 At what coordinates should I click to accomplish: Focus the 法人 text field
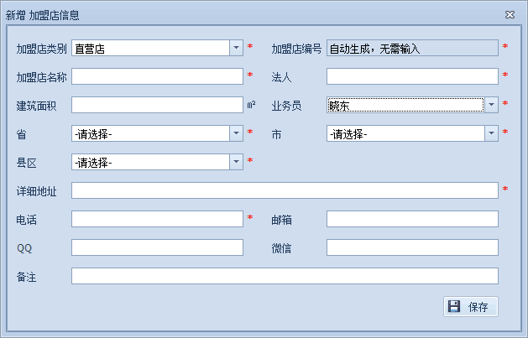(x=412, y=76)
